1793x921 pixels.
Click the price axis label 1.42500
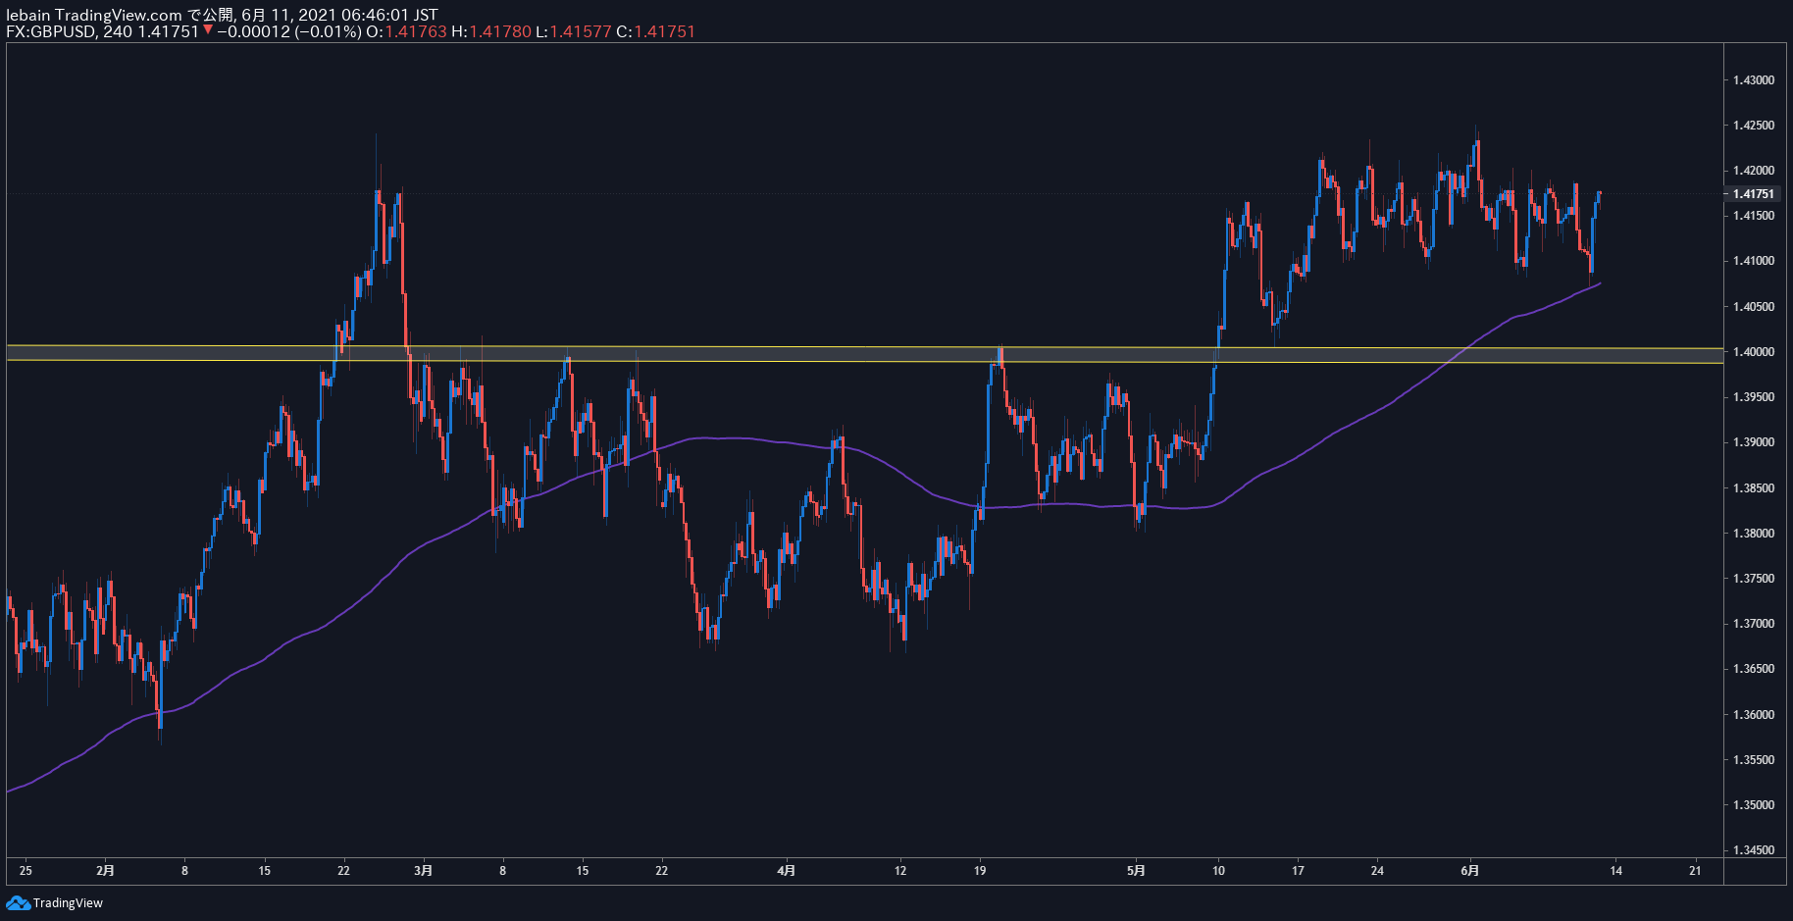click(x=1753, y=126)
